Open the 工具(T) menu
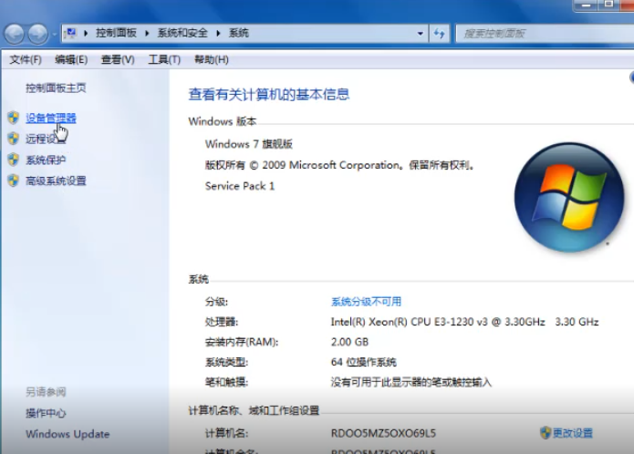Screen dimensions: 634x454 coord(164,59)
